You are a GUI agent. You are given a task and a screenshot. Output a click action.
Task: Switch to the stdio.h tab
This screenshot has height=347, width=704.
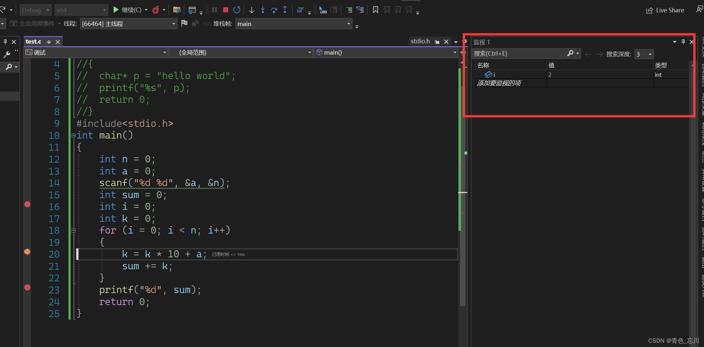pos(420,41)
